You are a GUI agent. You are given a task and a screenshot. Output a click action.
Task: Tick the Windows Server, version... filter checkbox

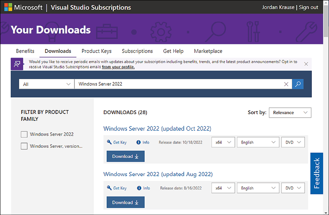tap(24, 146)
